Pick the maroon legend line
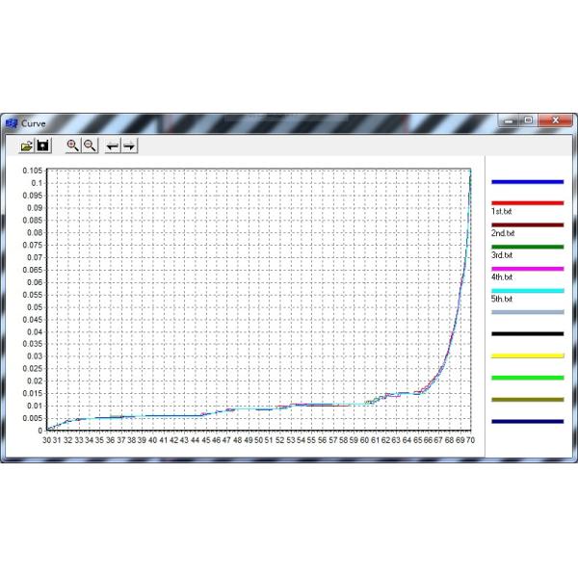Screen dimensions: 578x578 527,224
